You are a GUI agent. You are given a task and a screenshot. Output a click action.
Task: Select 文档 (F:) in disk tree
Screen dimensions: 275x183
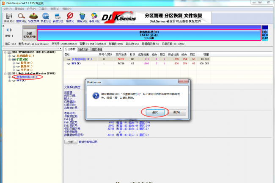tap(27, 70)
